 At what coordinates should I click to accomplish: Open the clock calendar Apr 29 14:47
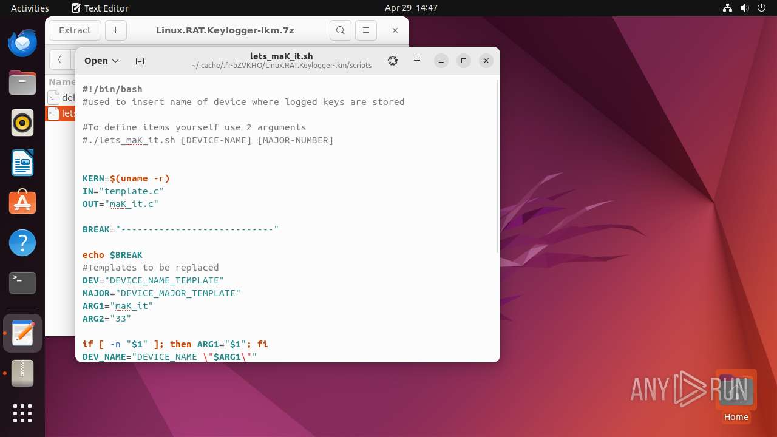point(411,8)
